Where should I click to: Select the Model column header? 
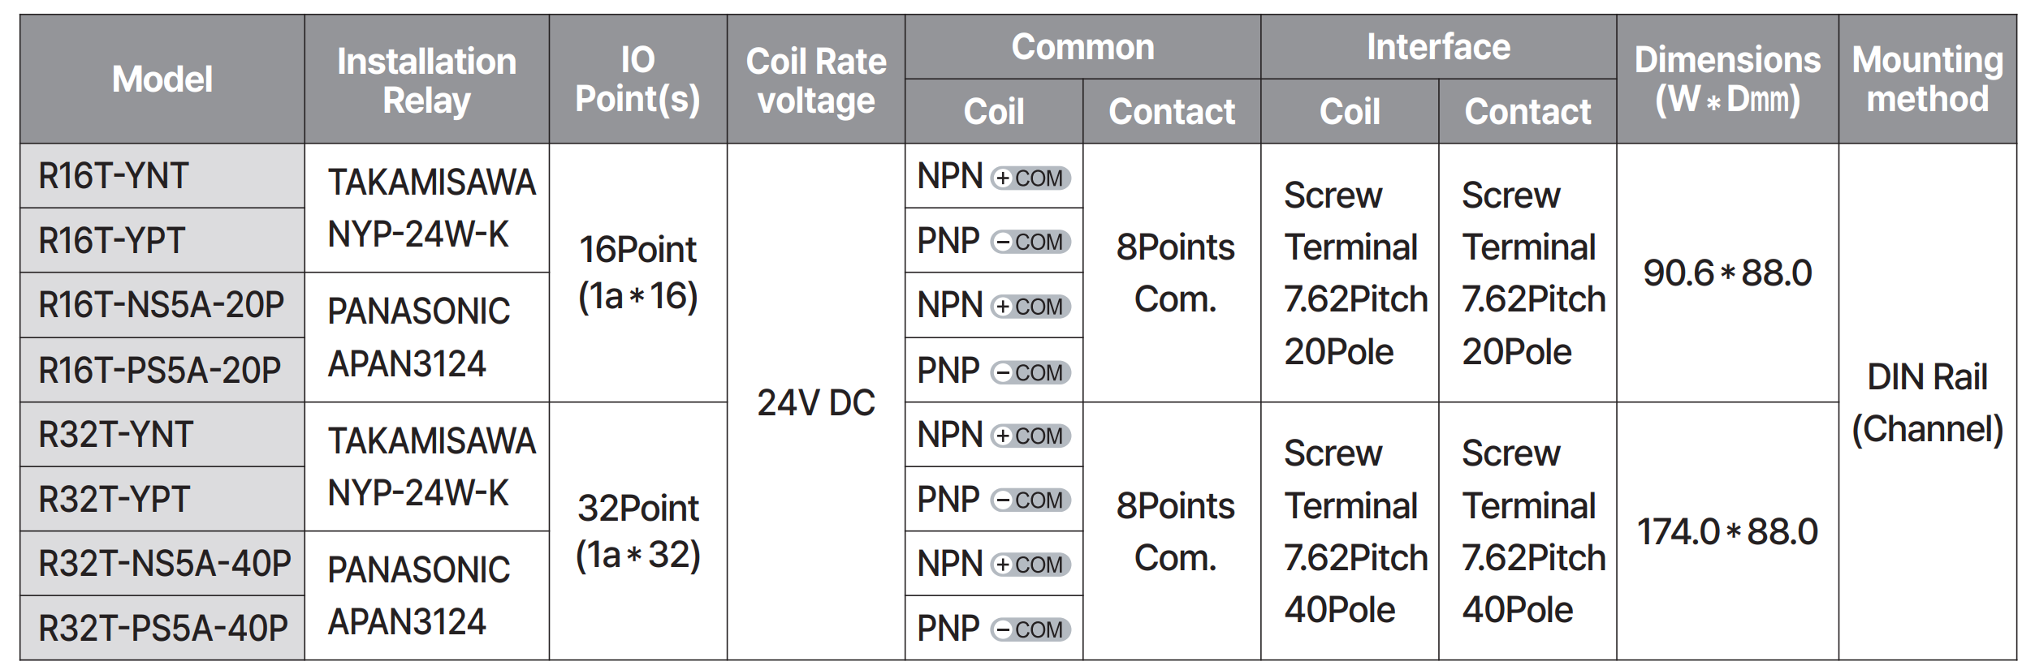(162, 79)
